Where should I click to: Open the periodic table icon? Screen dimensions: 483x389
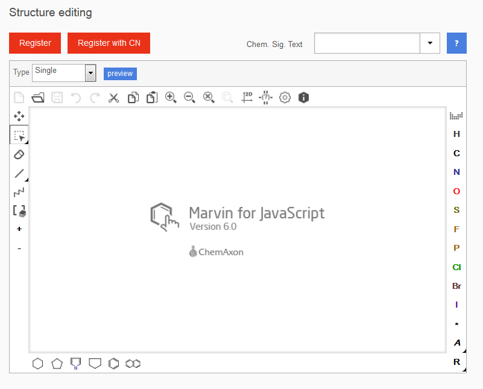click(x=456, y=115)
